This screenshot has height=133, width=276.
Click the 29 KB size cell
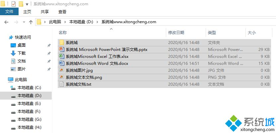264,50
